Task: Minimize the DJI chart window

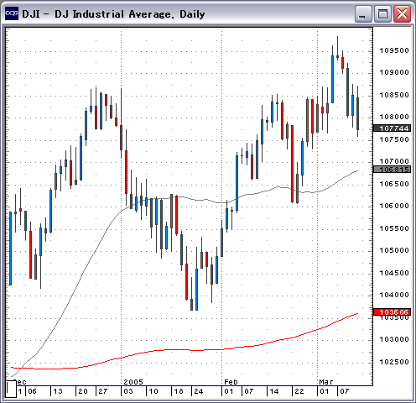Action: pos(363,13)
